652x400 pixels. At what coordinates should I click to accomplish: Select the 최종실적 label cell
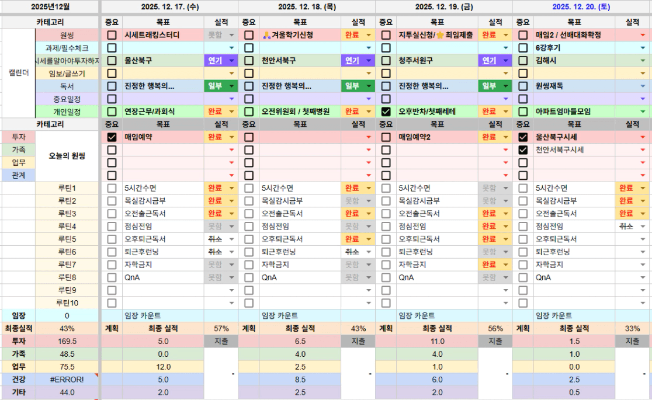pos(19,329)
